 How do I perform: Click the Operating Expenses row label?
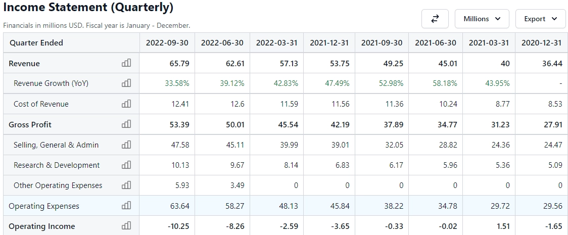[44, 206]
